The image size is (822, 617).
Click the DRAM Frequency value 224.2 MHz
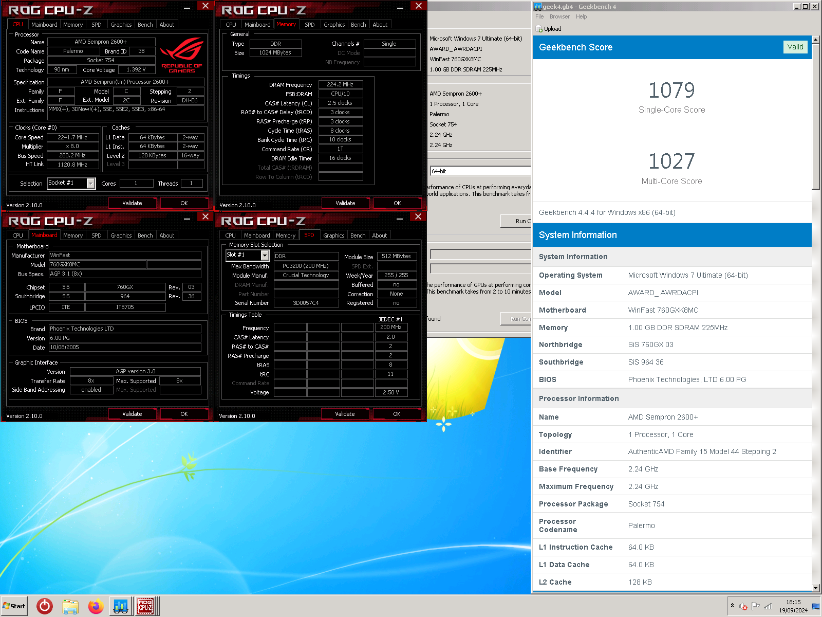click(340, 84)
